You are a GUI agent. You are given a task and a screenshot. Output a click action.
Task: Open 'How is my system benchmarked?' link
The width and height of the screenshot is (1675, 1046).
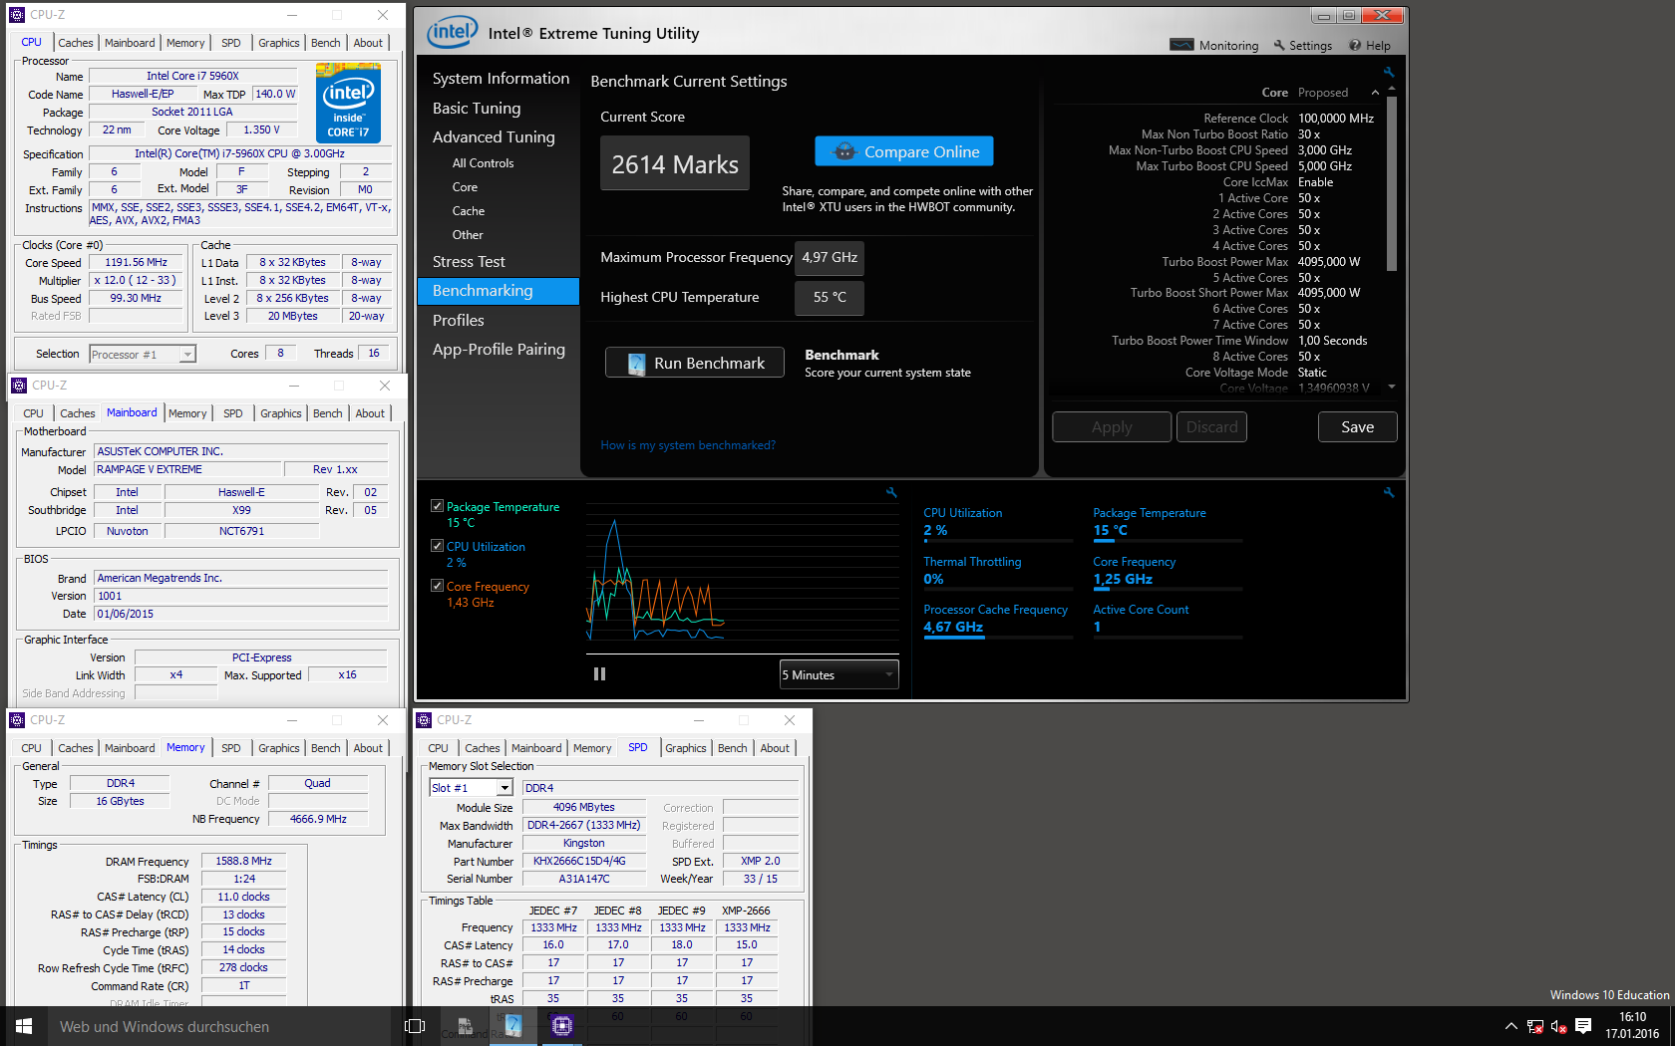(x=688, y=445)
